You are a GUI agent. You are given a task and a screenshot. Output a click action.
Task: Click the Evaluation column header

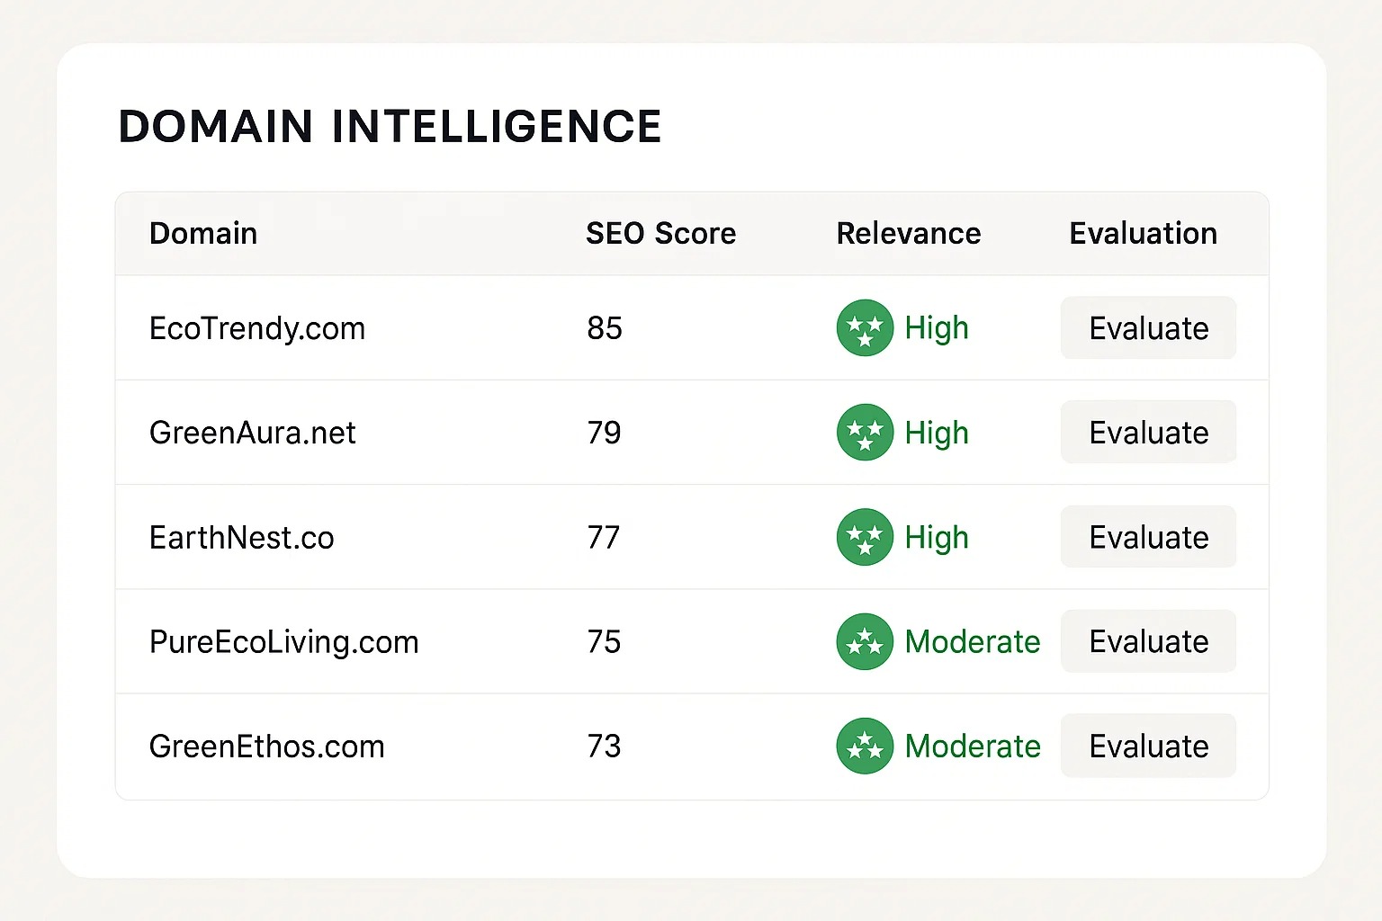pos(1143,234)
